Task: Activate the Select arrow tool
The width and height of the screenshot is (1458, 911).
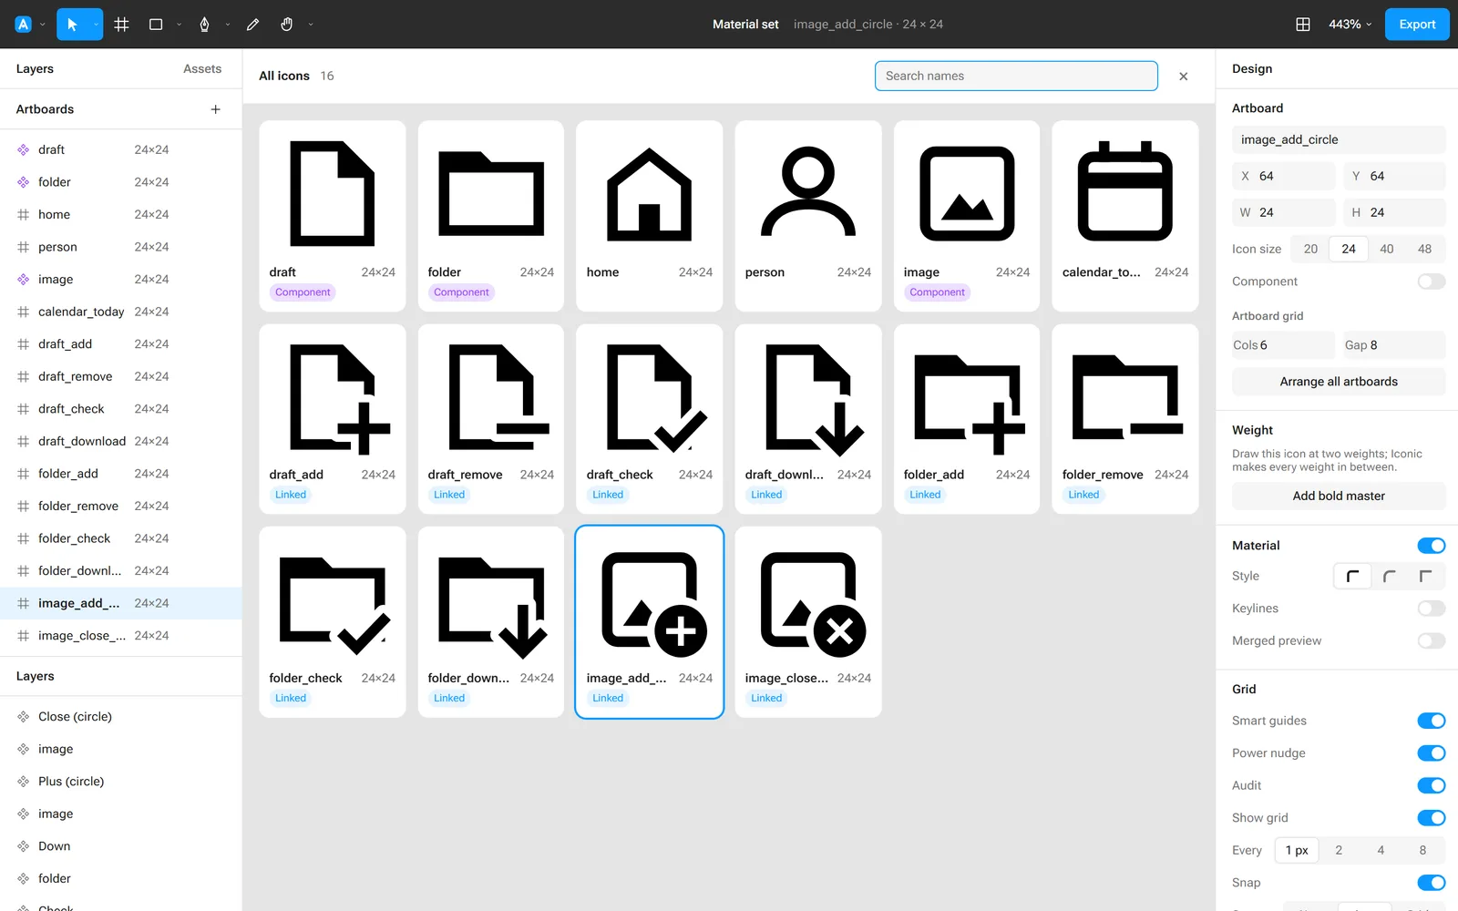Action: (x=73, y=25)
